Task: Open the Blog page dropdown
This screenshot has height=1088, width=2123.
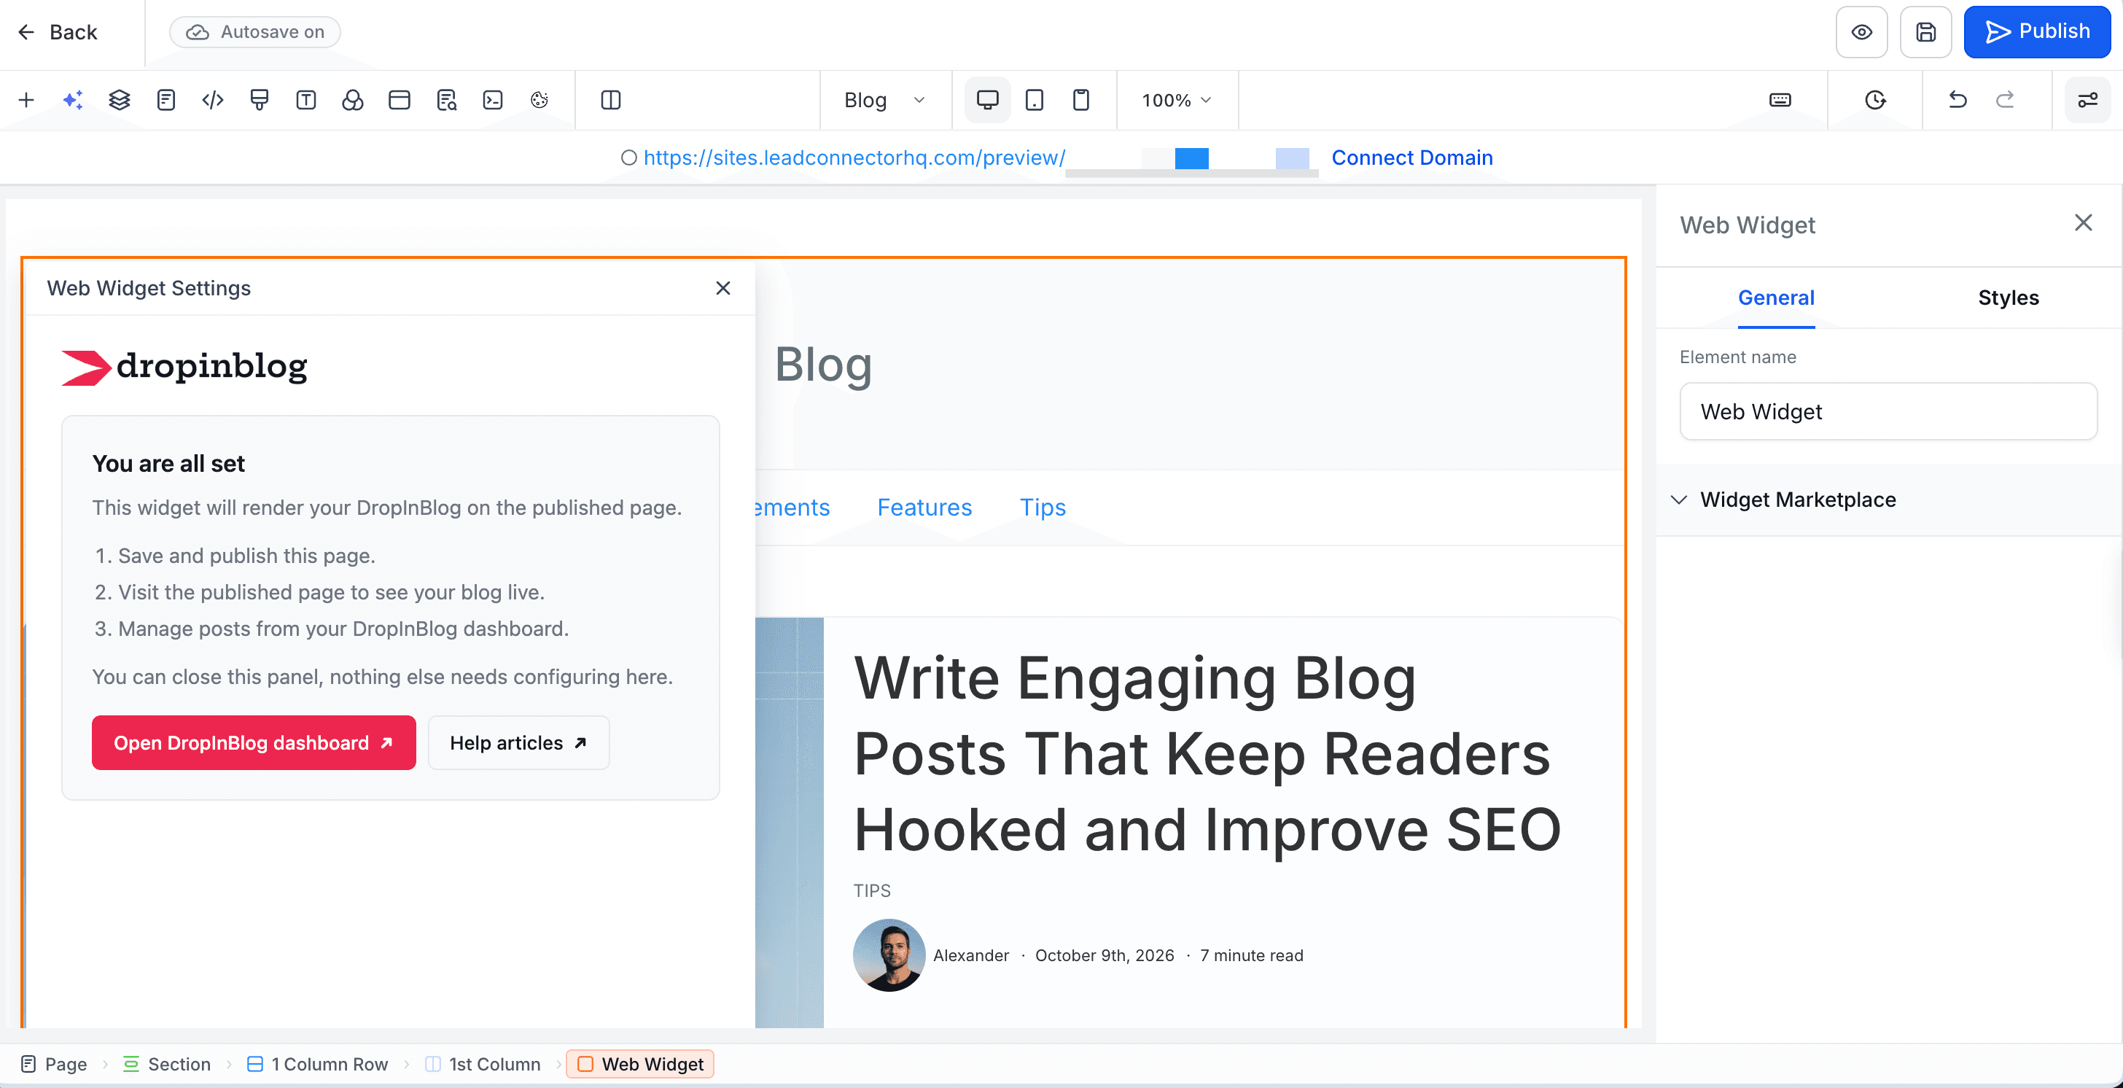Action: click(x=884, y=100)
